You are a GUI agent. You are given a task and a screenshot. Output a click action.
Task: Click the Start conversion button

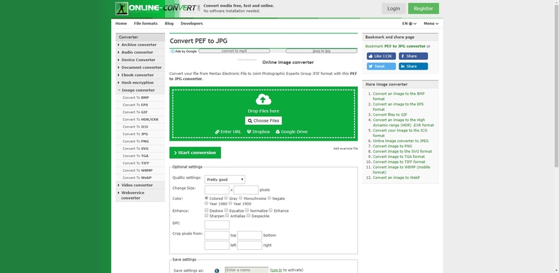click(195, 153)
